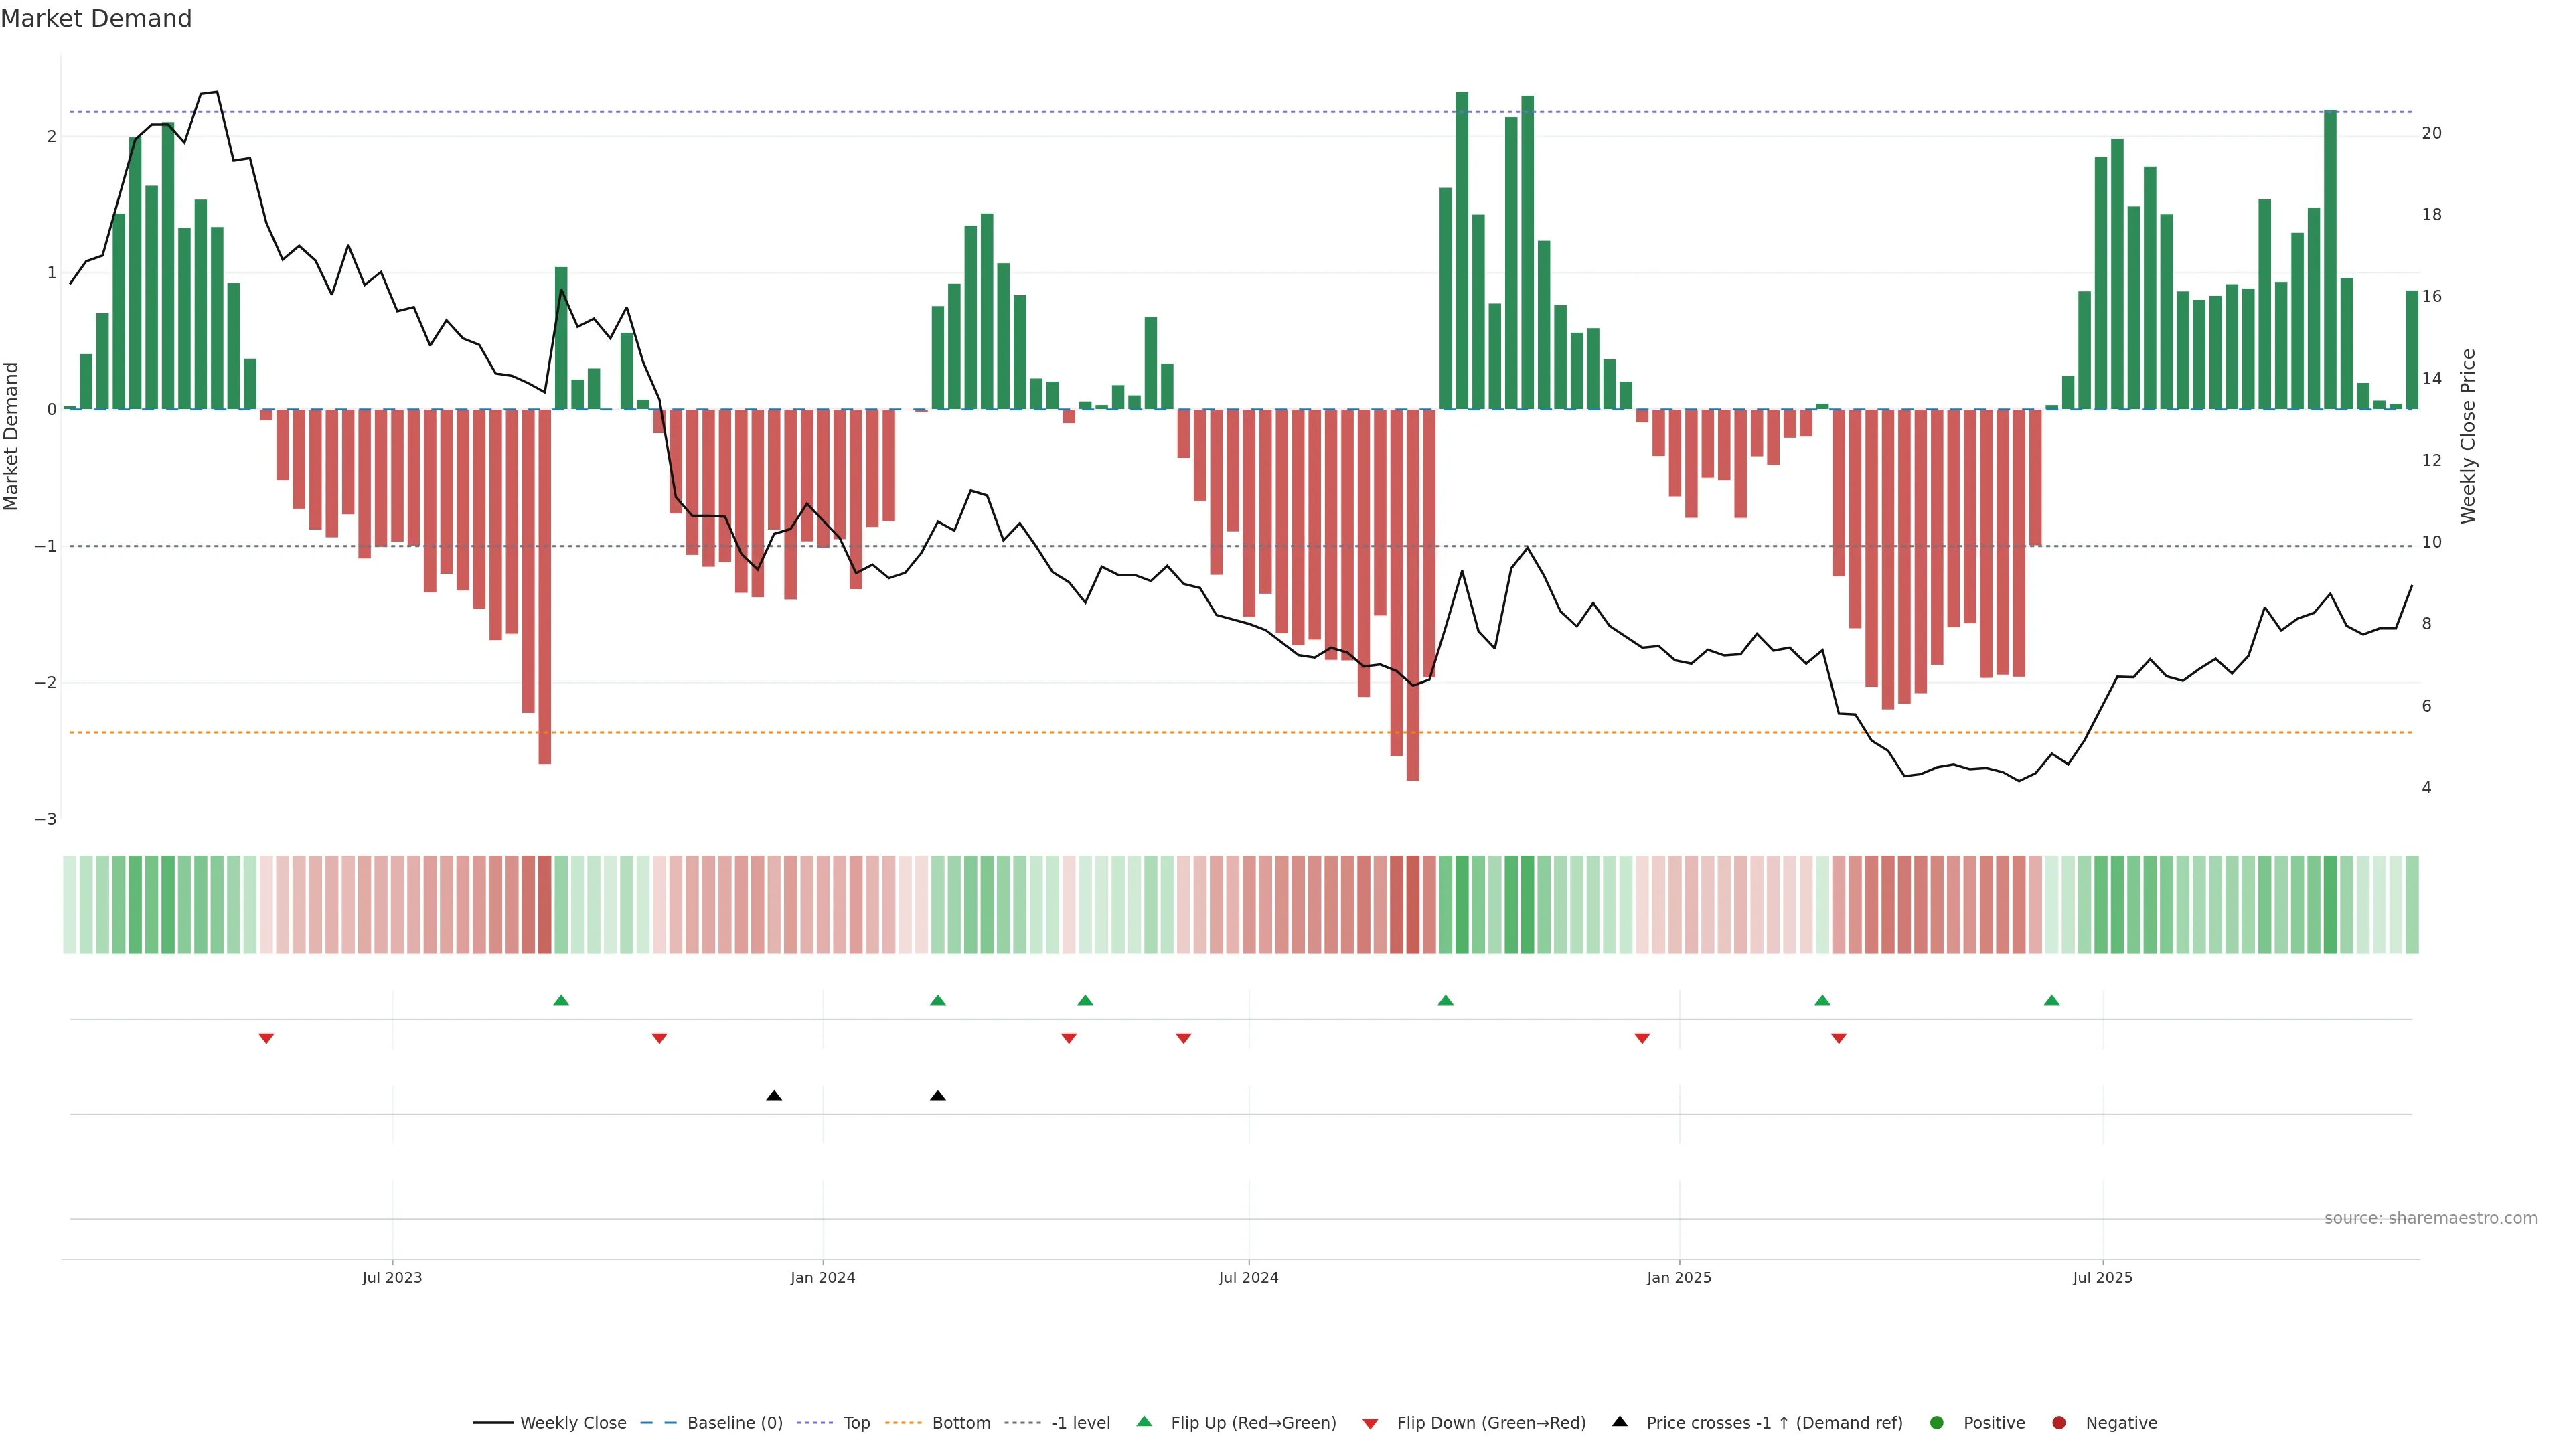The image size is (2571, 1446).
Task: Click the first green flip-up marker after Jul 2023
Action: [561, 1000]
